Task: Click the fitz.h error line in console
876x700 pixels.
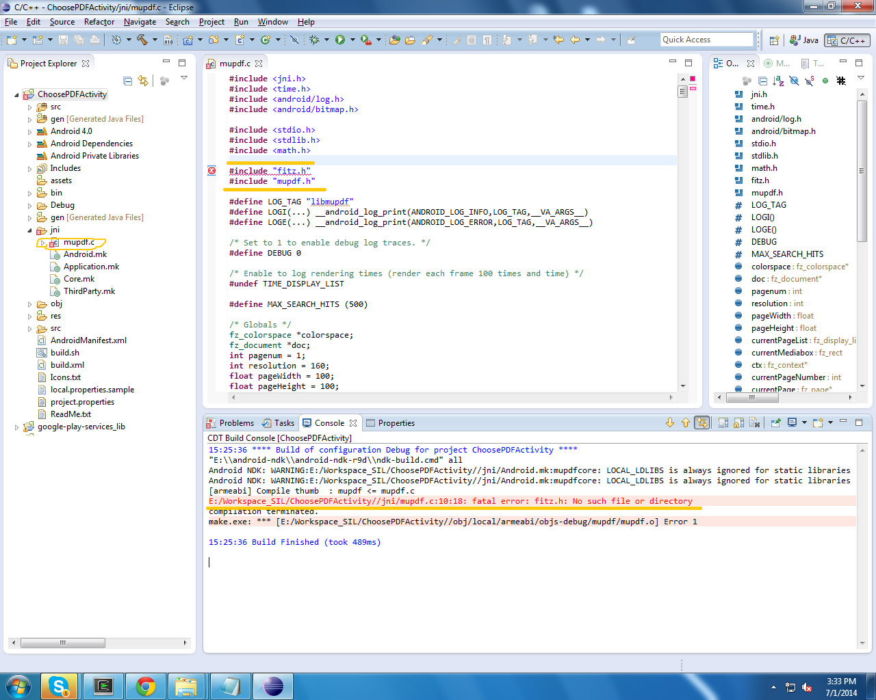Action: [450, 501]
